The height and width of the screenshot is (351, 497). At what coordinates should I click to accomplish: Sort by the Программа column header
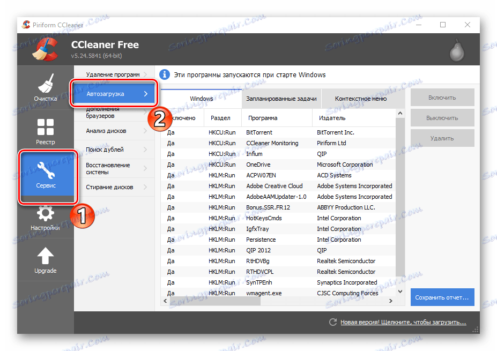pyautogui.click(x=277, y=118)
